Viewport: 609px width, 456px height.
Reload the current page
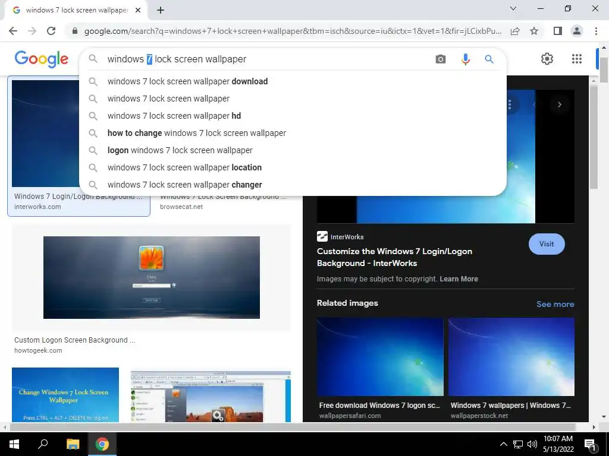tap(51, 31)
